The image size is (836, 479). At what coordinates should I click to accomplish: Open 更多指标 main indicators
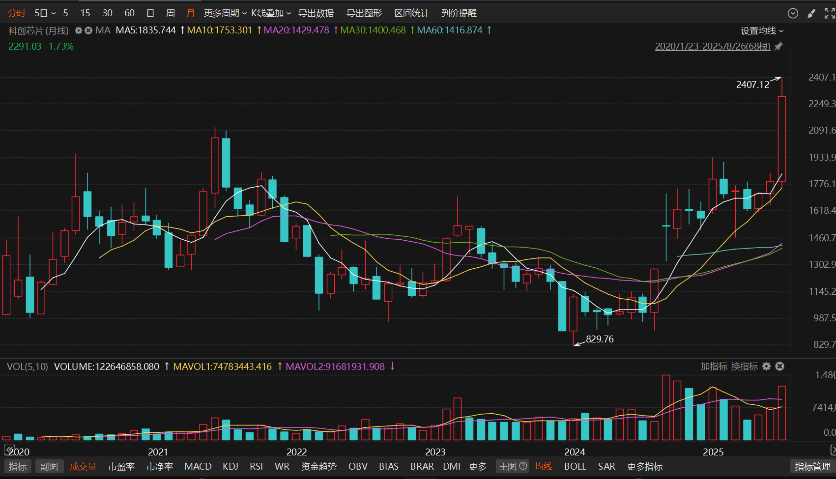coord(645,466)
